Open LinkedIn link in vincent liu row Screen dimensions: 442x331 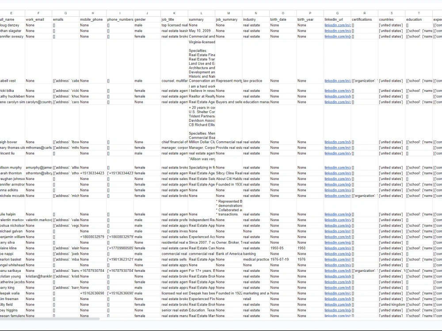click(x=337, y=154)
